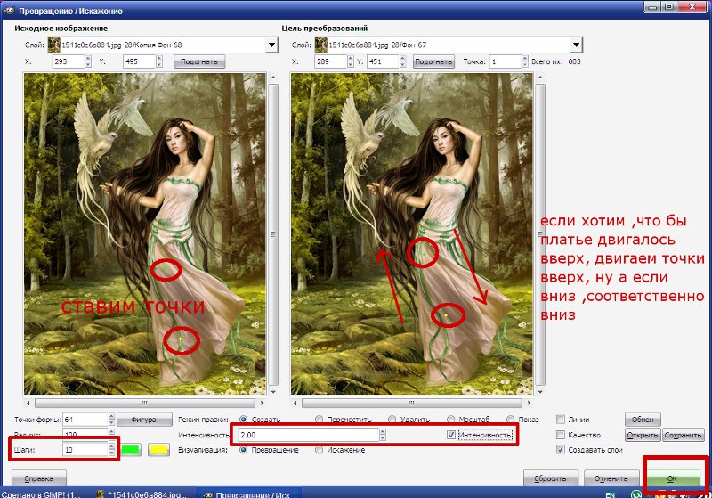The width and height of the screenshot is (712, 498).
Task: Click the Открыть button
Action: (643, 435)
